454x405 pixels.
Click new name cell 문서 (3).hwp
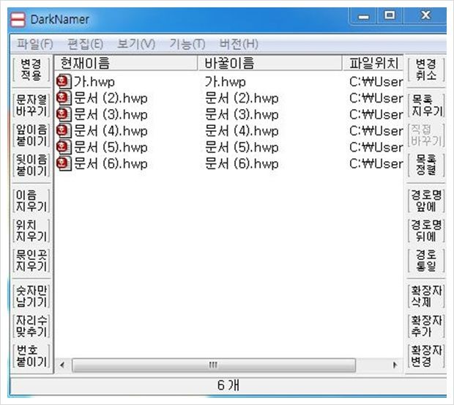point(242,115)
